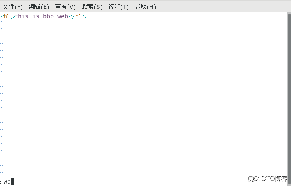
Task: Click the ':wq' command line
Action: (7, 181)
